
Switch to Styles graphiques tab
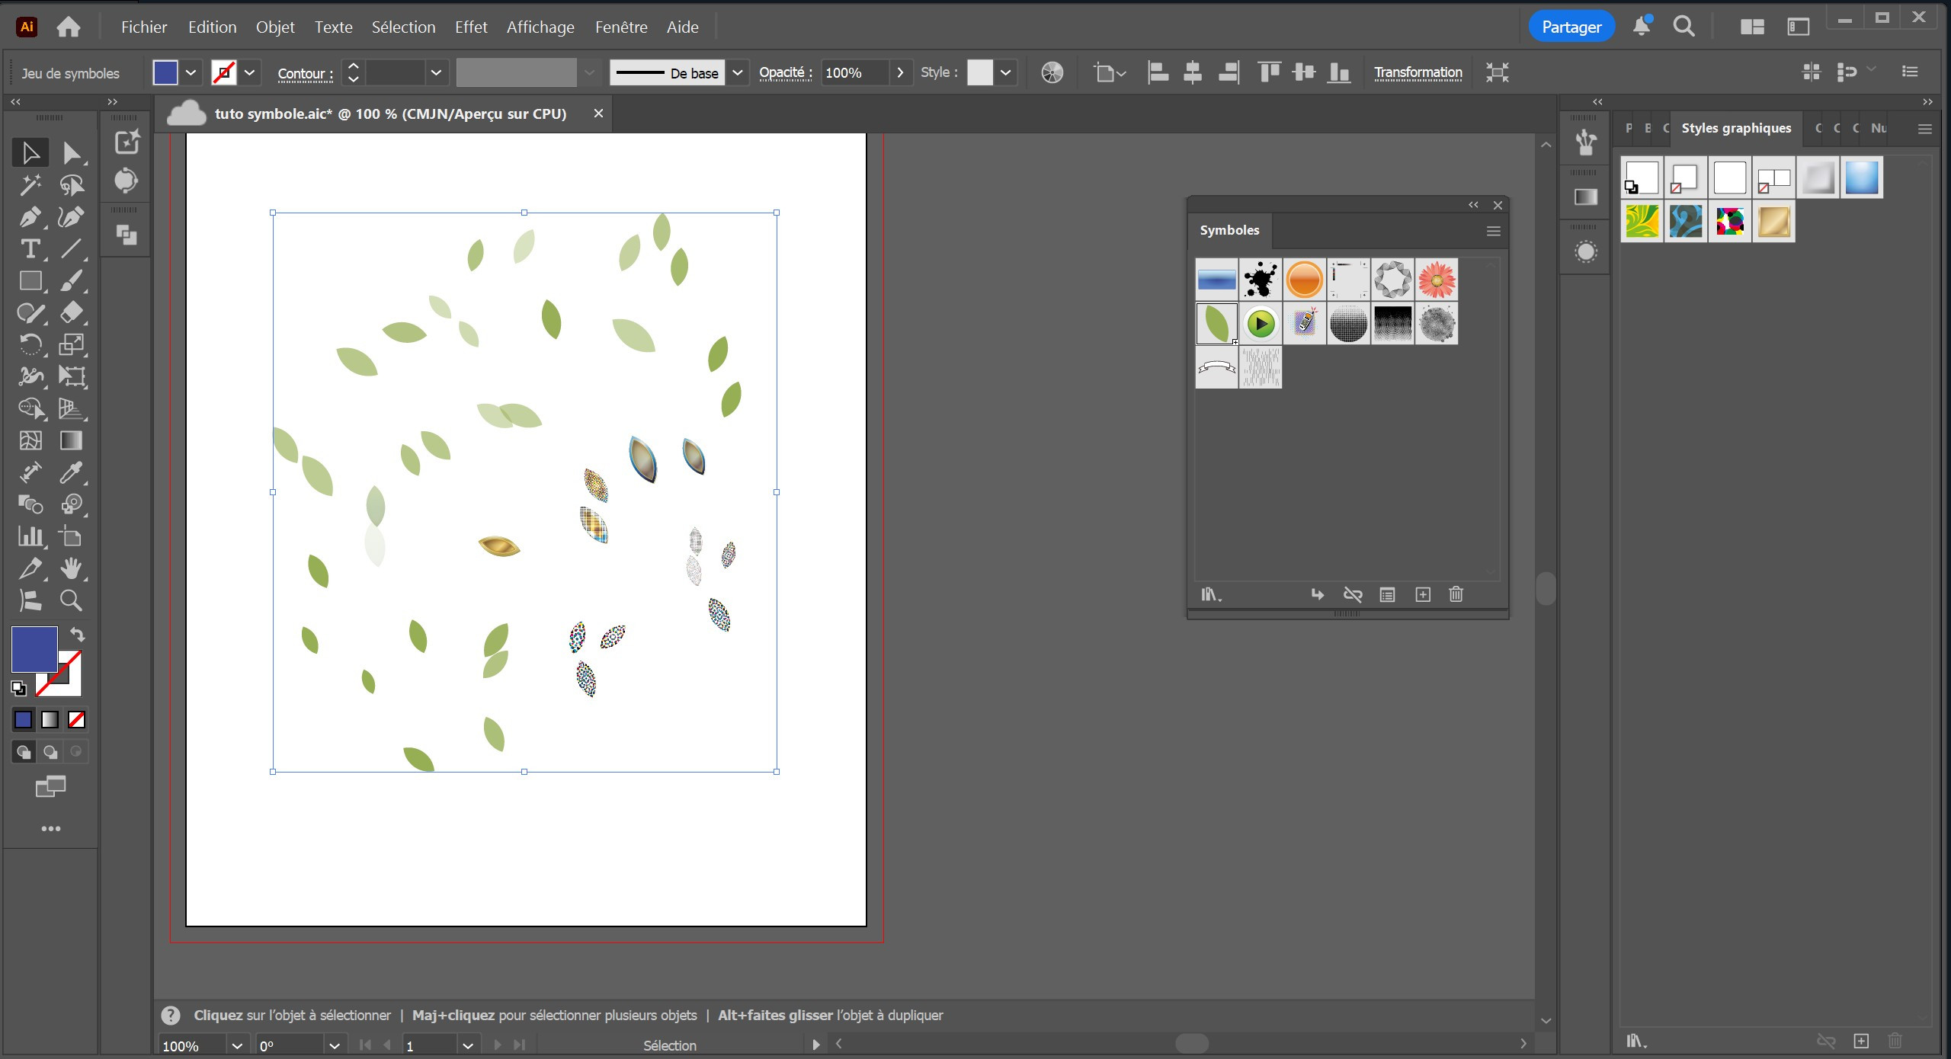[1735, 128]
